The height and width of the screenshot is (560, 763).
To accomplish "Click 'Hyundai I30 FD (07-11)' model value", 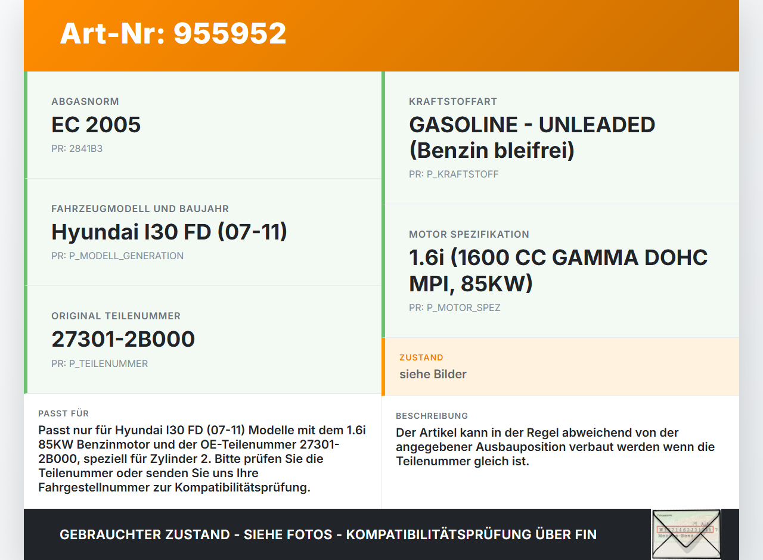I will (169, 232).
